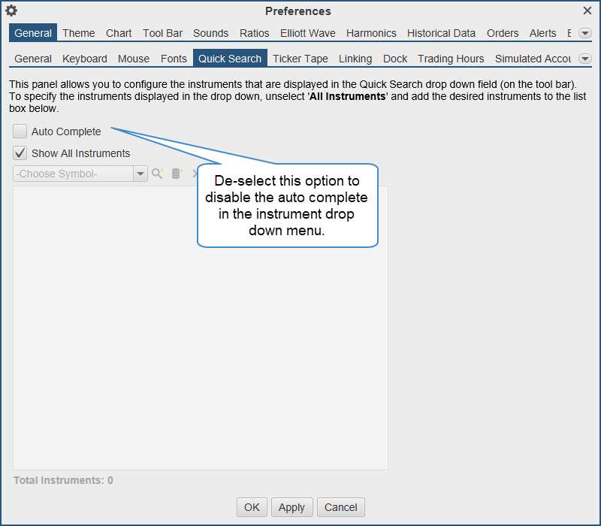Enable the Auto Complete checkbox
This screenshot has height=526, width=601.
click(x=20, y=131)
